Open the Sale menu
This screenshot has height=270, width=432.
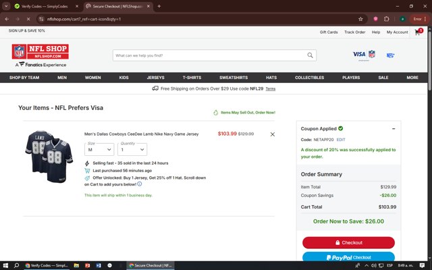383,78
